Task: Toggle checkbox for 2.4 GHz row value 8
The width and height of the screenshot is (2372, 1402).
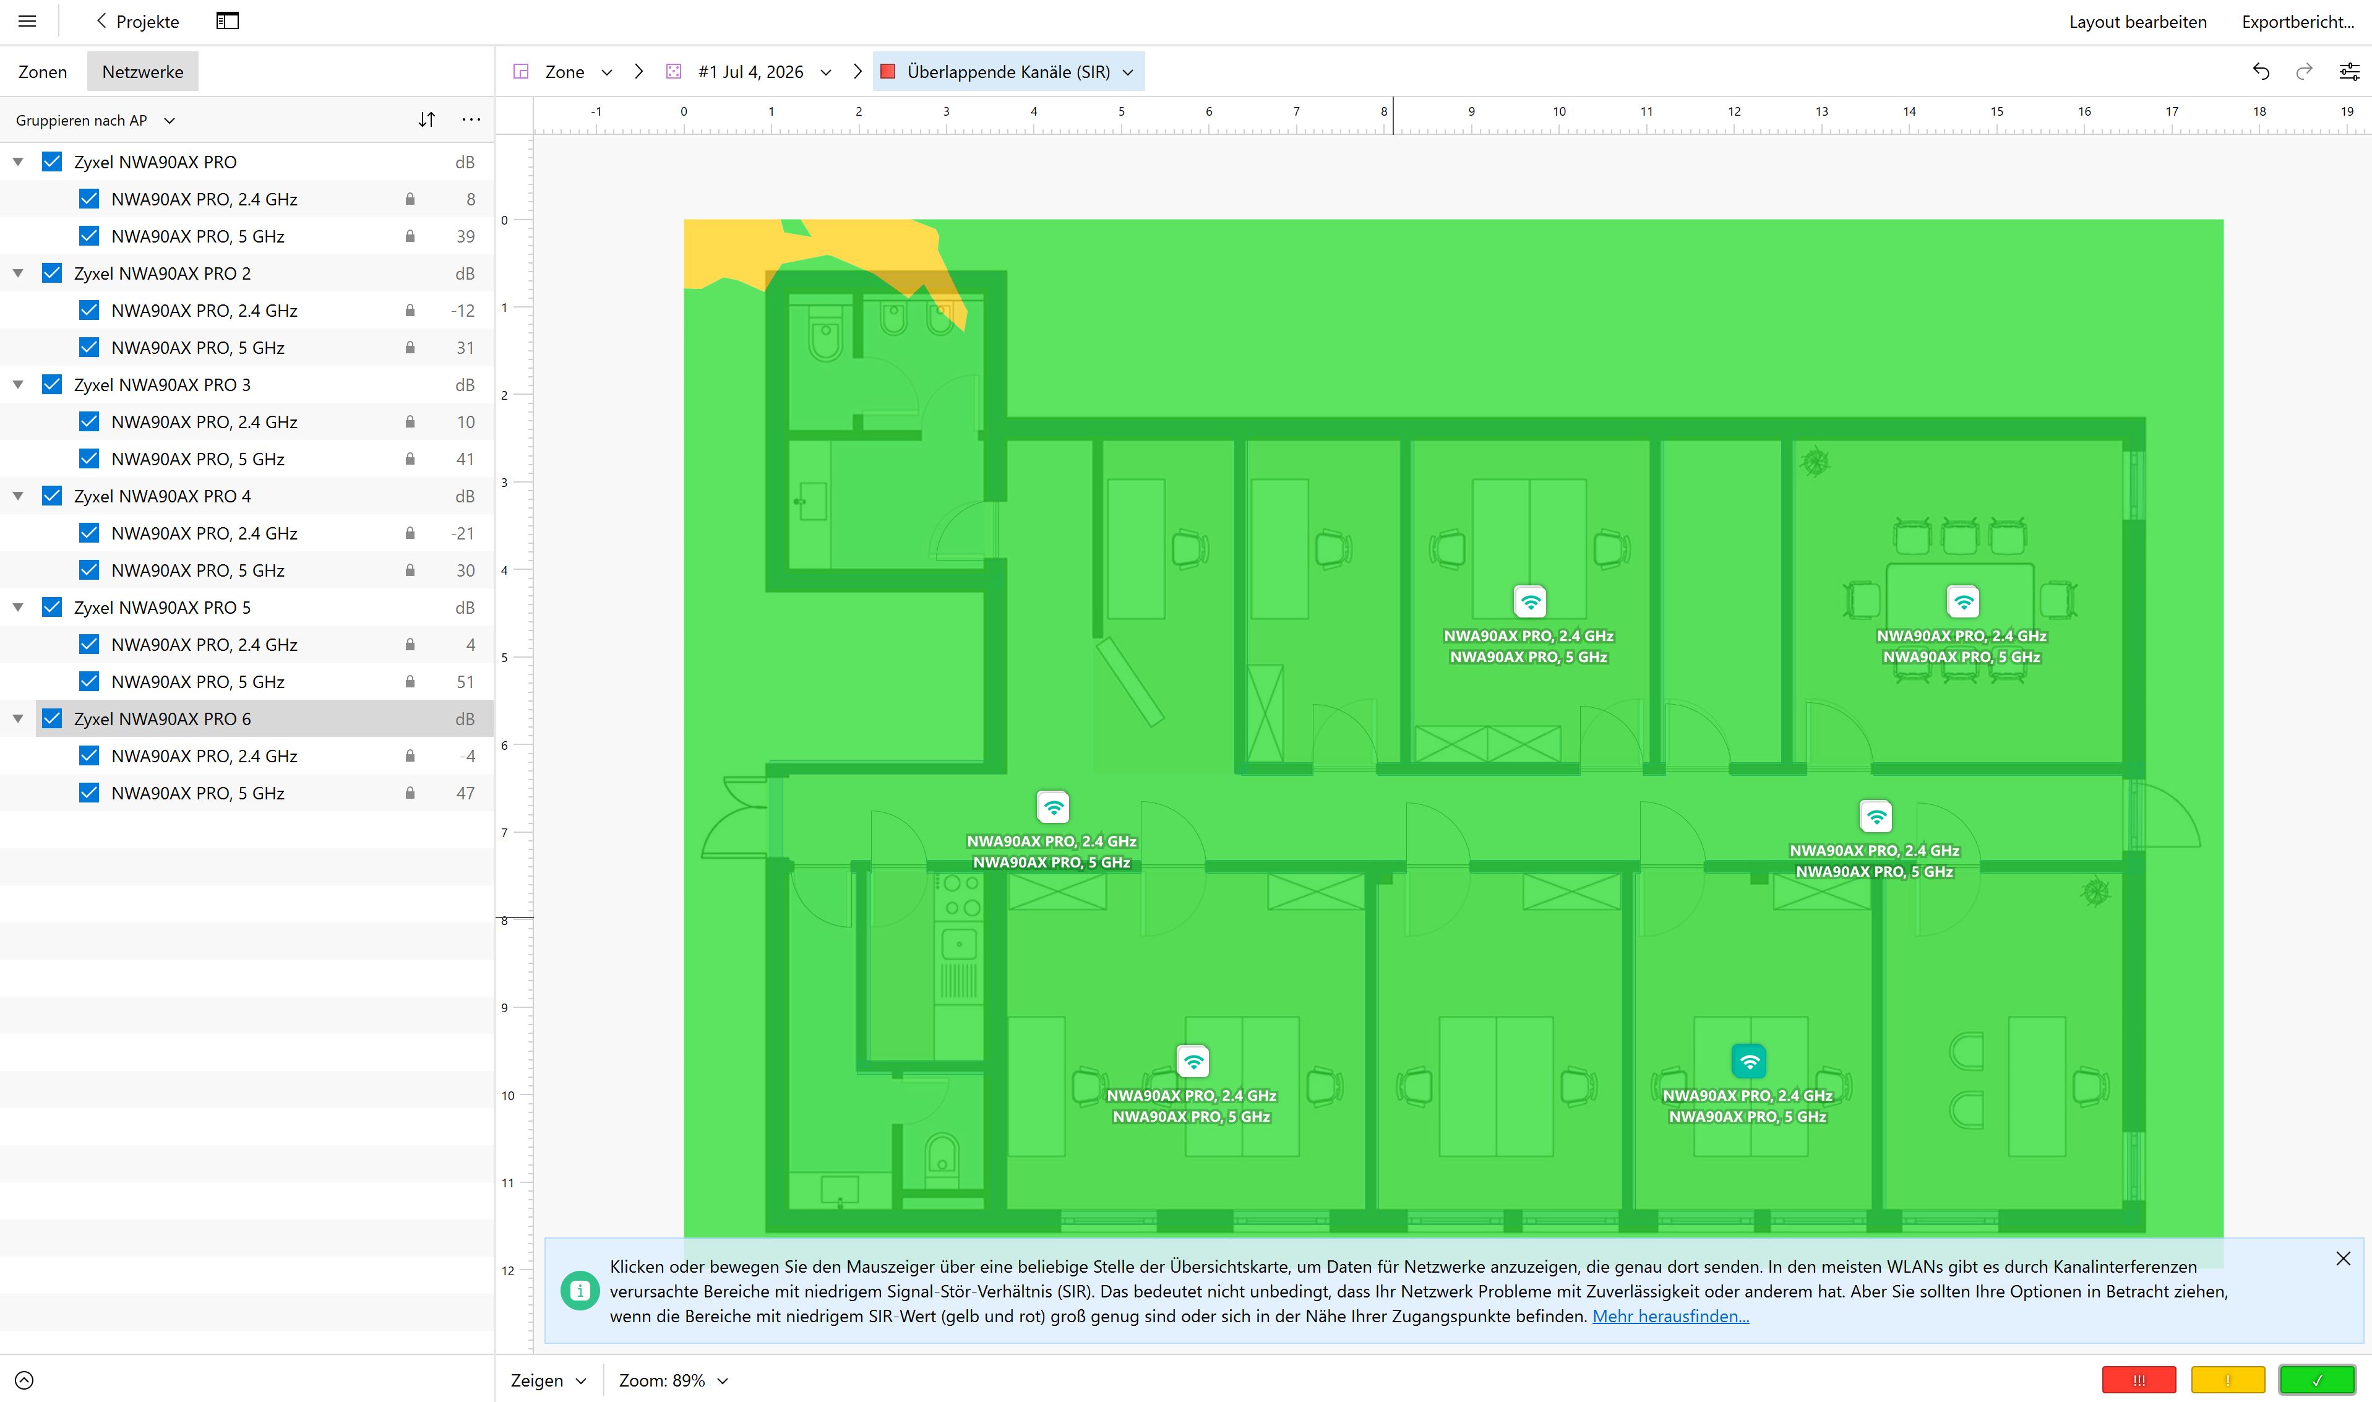Action: click(89, 199)
